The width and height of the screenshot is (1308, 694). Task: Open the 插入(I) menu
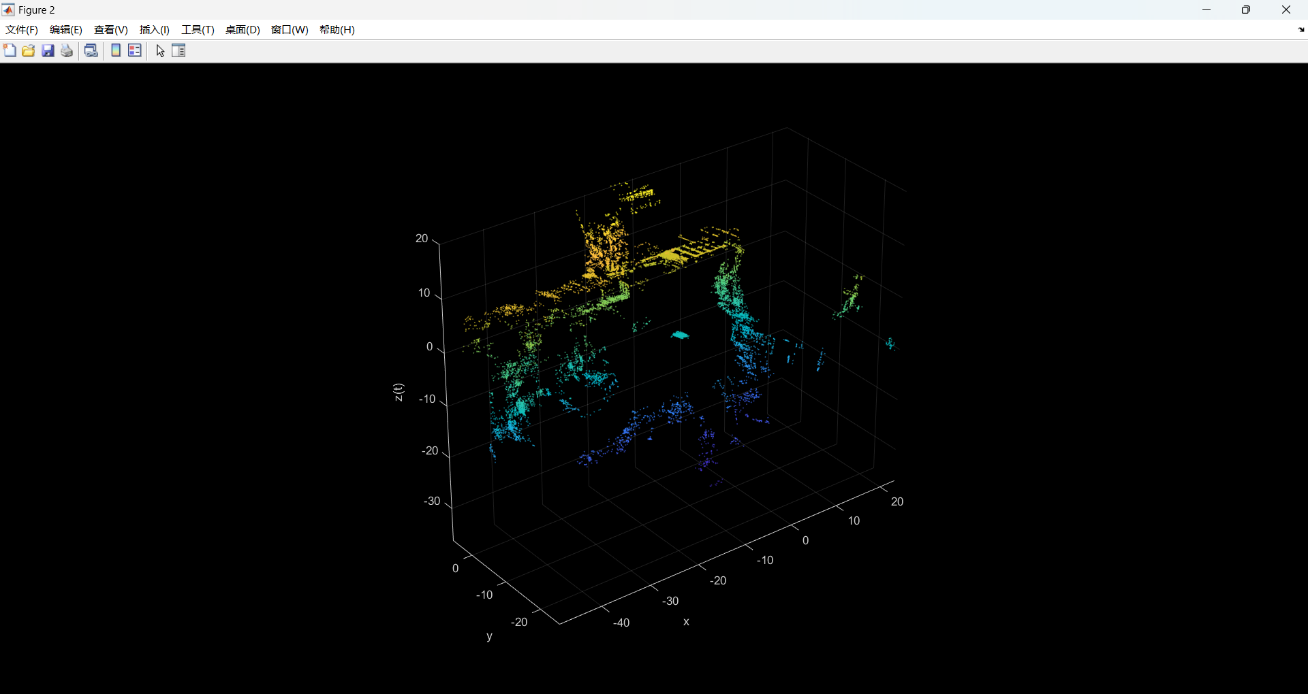coord(155,30)
